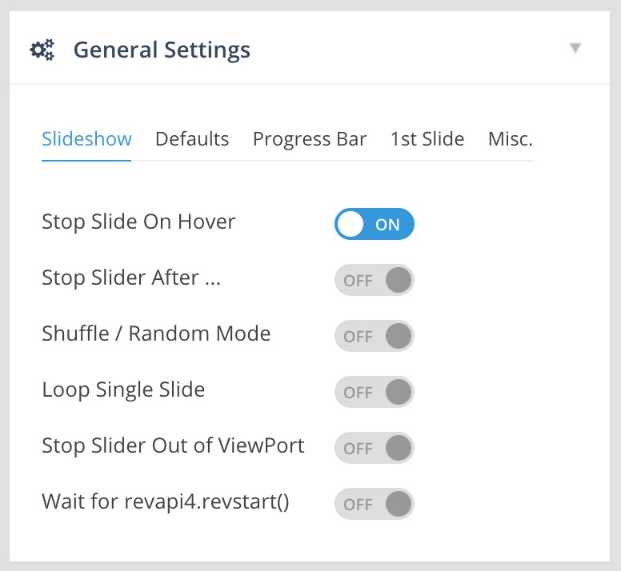Enable Wait for revapi4.revstart() toggle
The width and height of the screenshot is (621, 571).
375,504
